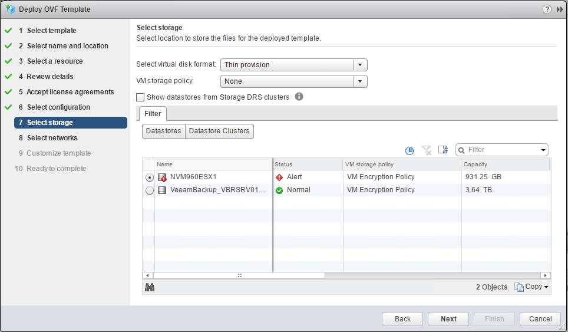Click the column export icon above table

443,149
